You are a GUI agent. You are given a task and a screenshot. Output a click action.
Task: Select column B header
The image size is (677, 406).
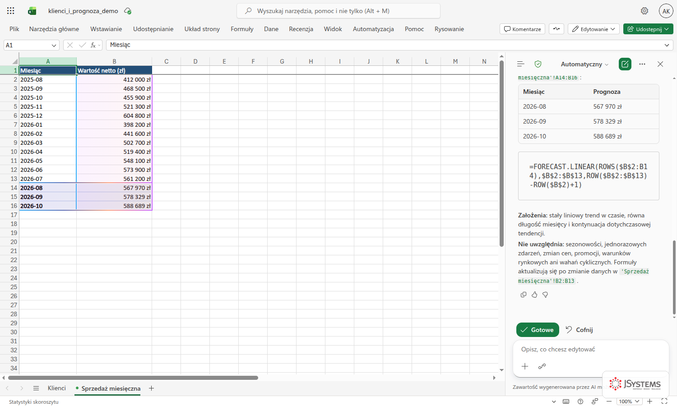coord(114,61)
